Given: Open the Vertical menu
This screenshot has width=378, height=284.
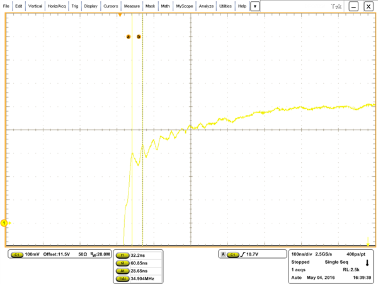Looking at the screenshot, I should 35,6.
